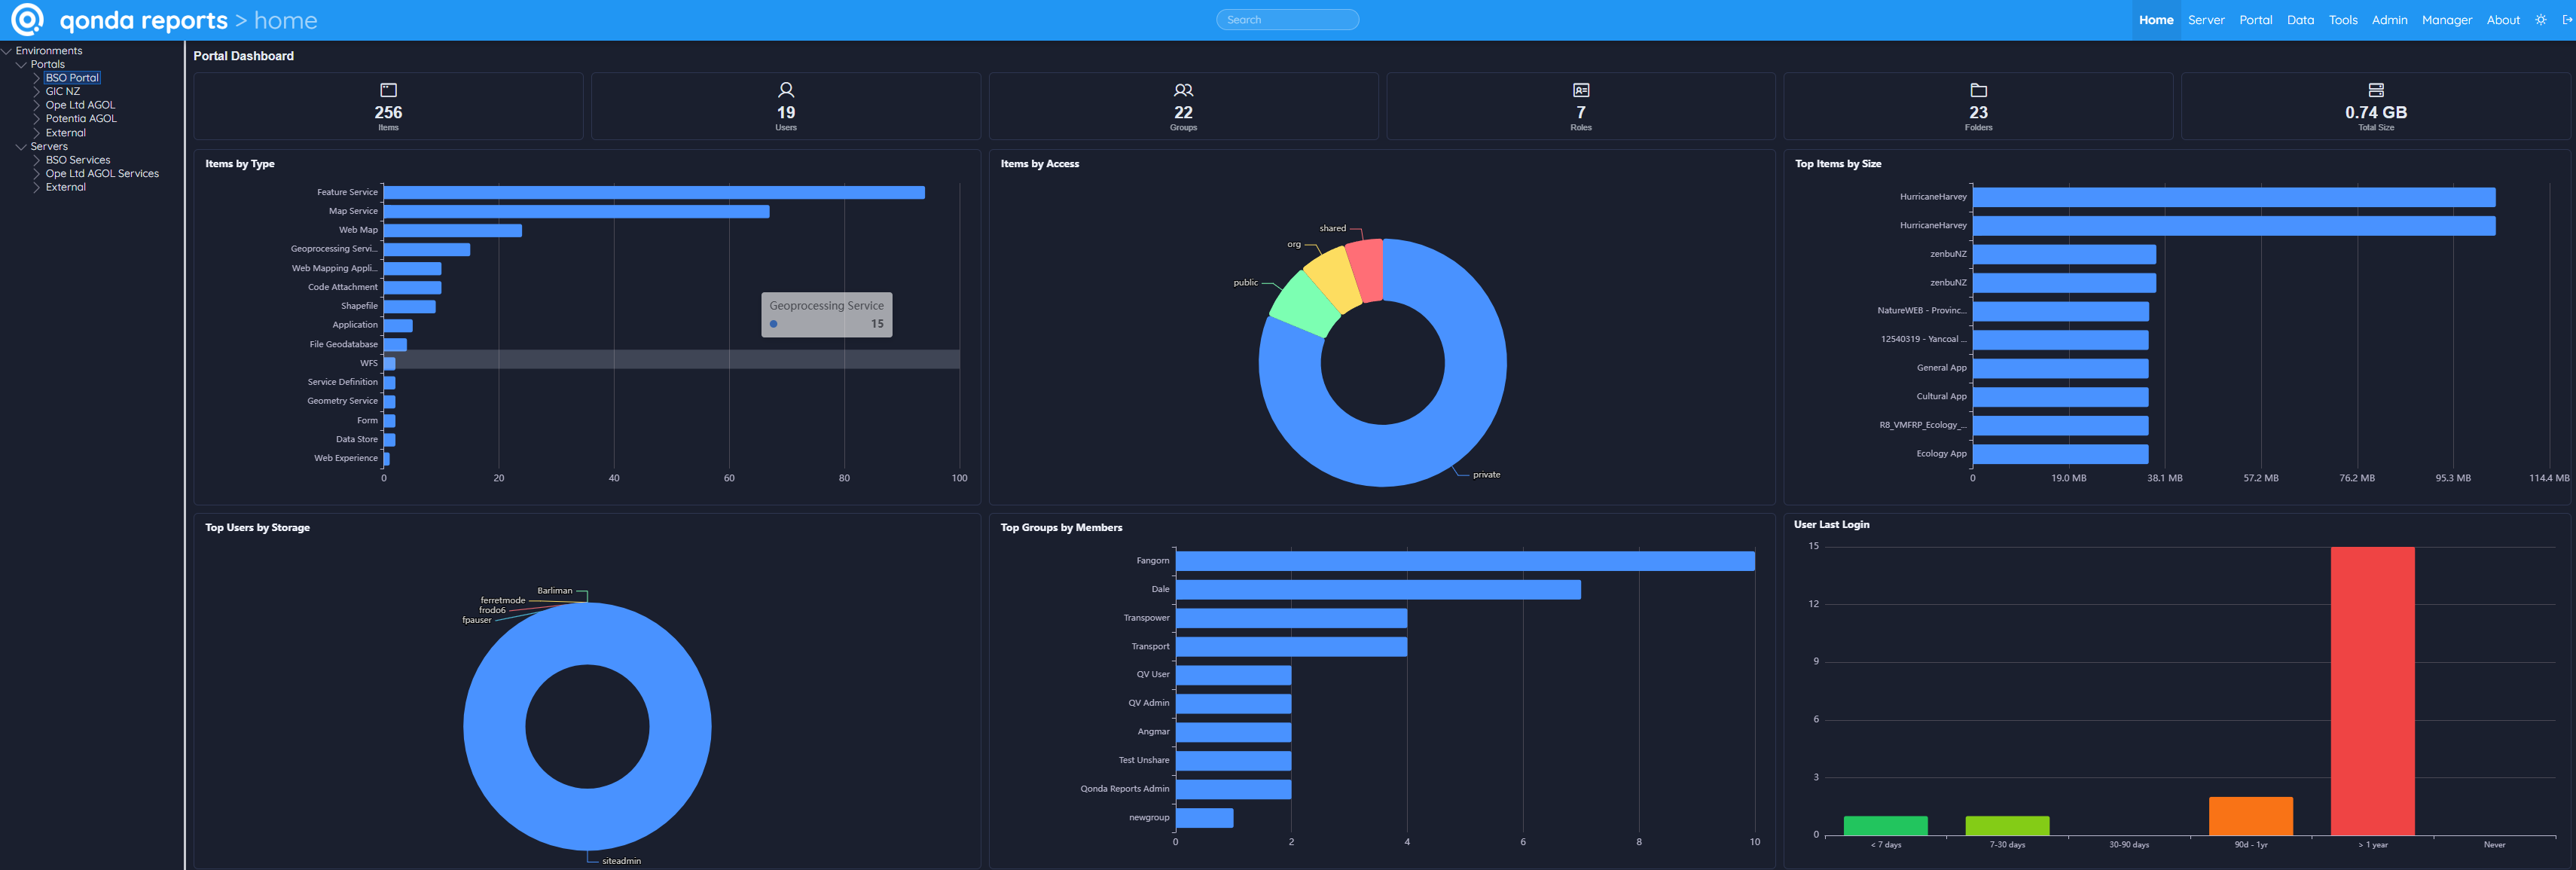Open the Tools menu

coord(2343,20)
